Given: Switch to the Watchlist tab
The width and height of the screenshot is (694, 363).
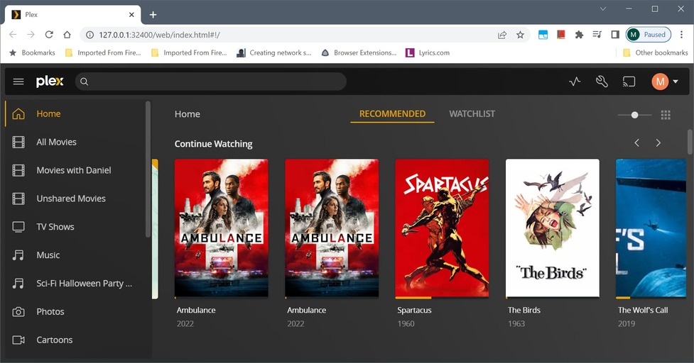Looking at the screenshot, I should [472, 114].
